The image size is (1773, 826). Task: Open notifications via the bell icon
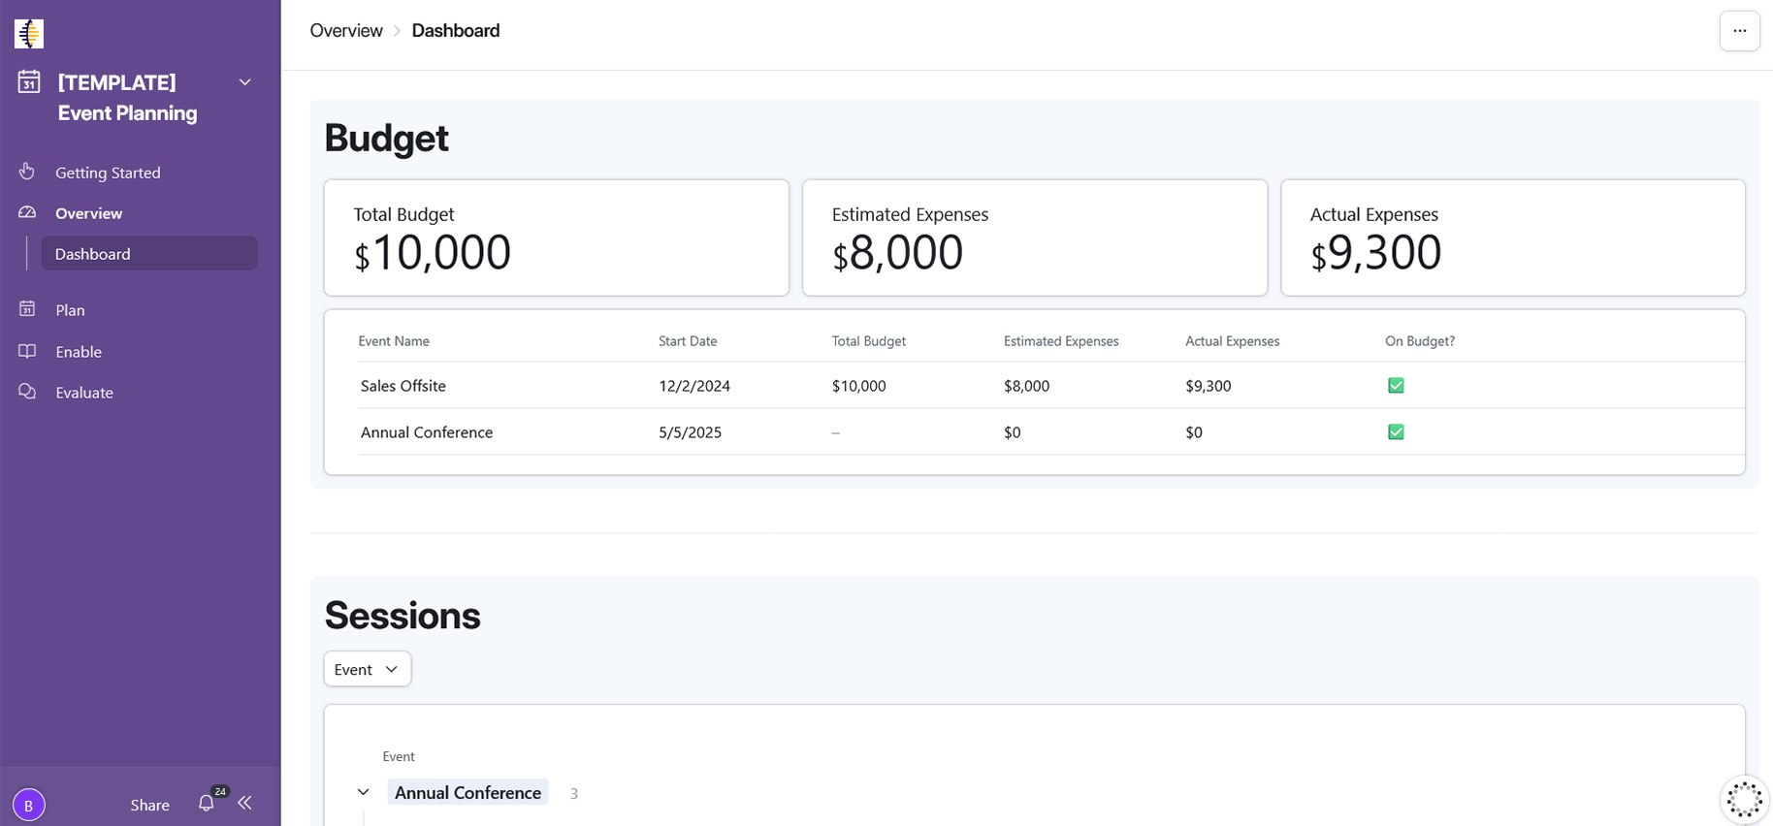206,804
